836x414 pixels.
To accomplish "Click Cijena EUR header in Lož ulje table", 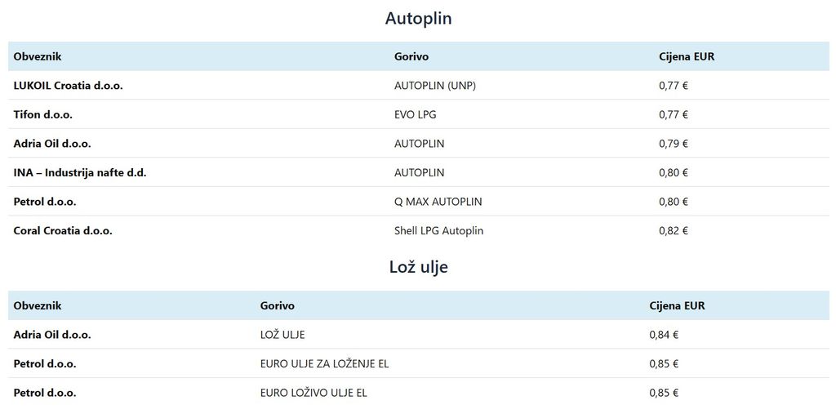I will click(677, 305).
